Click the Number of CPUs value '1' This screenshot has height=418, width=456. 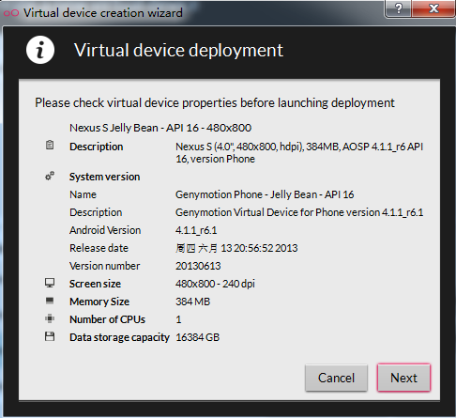pyautogui.click(x=178, y=319)
